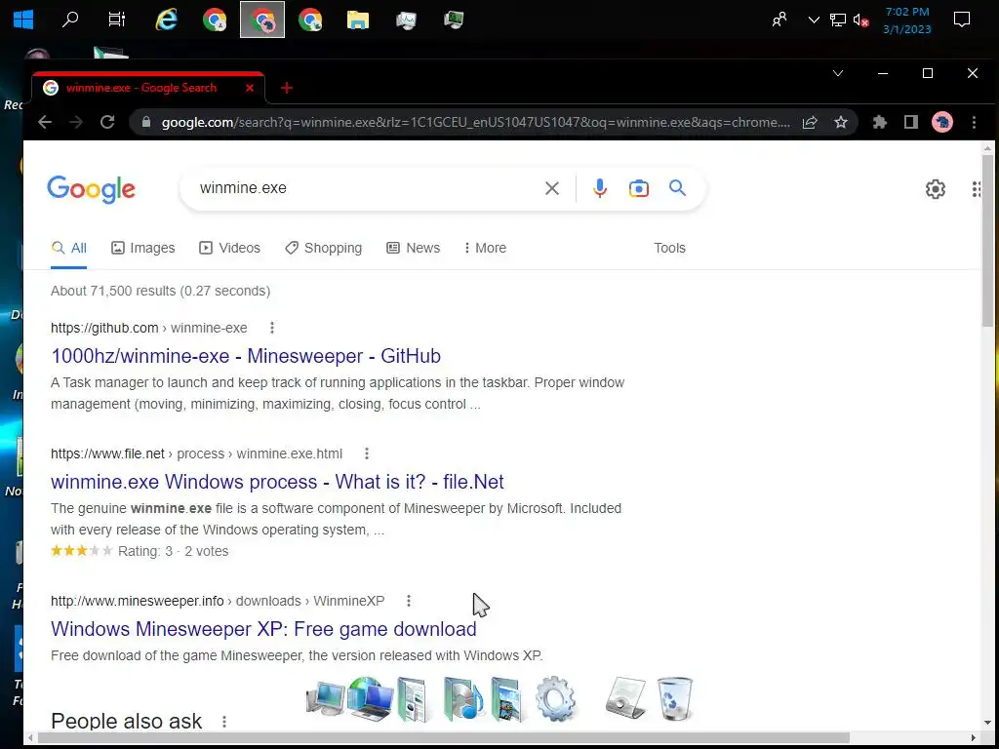Bookmark this tab with the star
Viewport: 999px width, 749px height.
pyautogui.click(x=841, y=122)
